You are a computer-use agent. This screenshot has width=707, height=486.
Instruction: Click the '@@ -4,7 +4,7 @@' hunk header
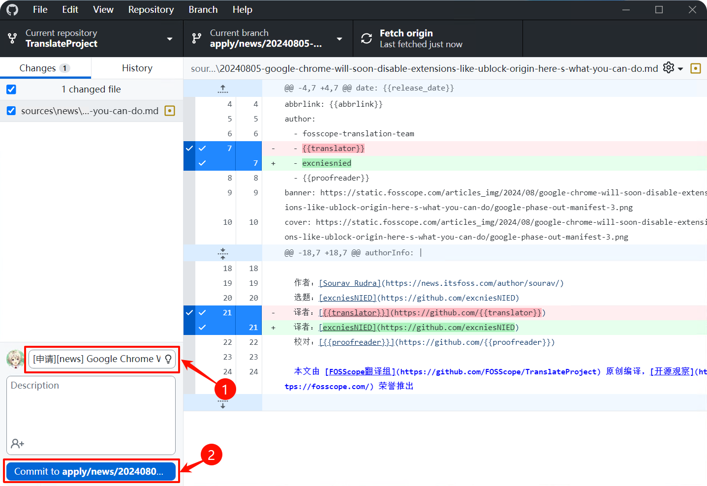[x=369, y=88]
